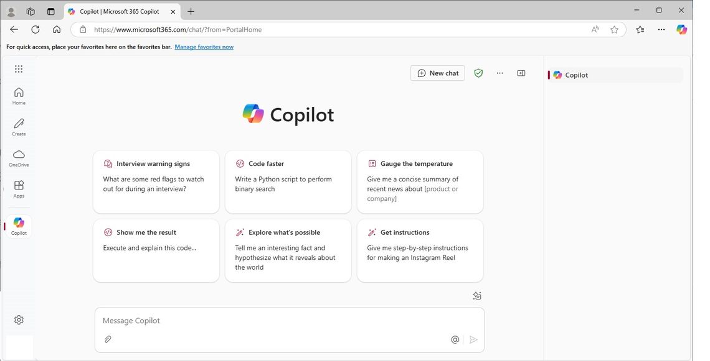Open Create from the sidebar
The width and height of the screenshot is (710, 361).
click(19, 126)
